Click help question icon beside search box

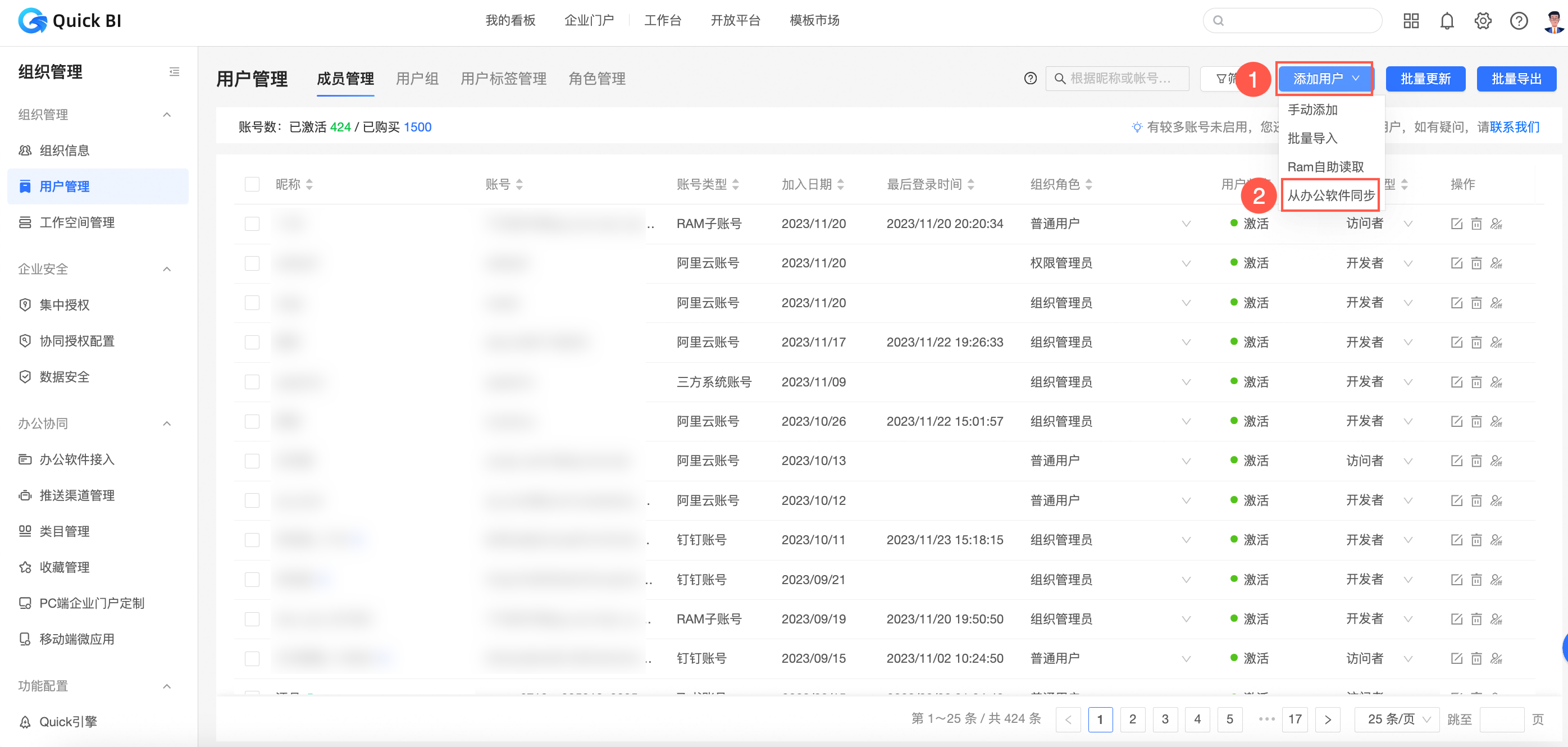tap(1030, 79)
